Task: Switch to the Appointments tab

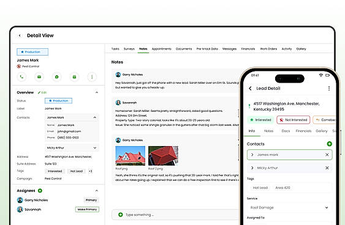Action: point(162,49)
